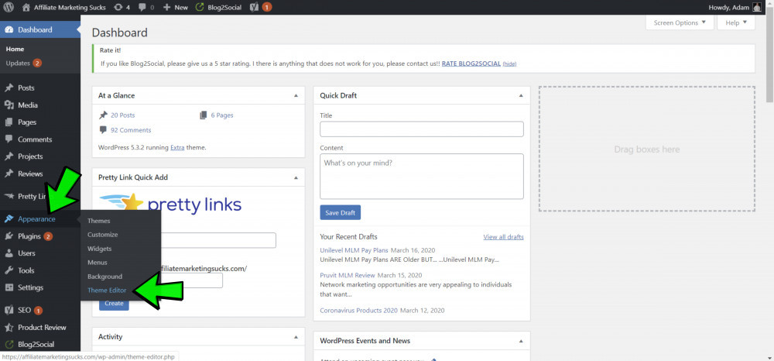Open the Coronavirus Products 2020 draft

pos(358,311)
